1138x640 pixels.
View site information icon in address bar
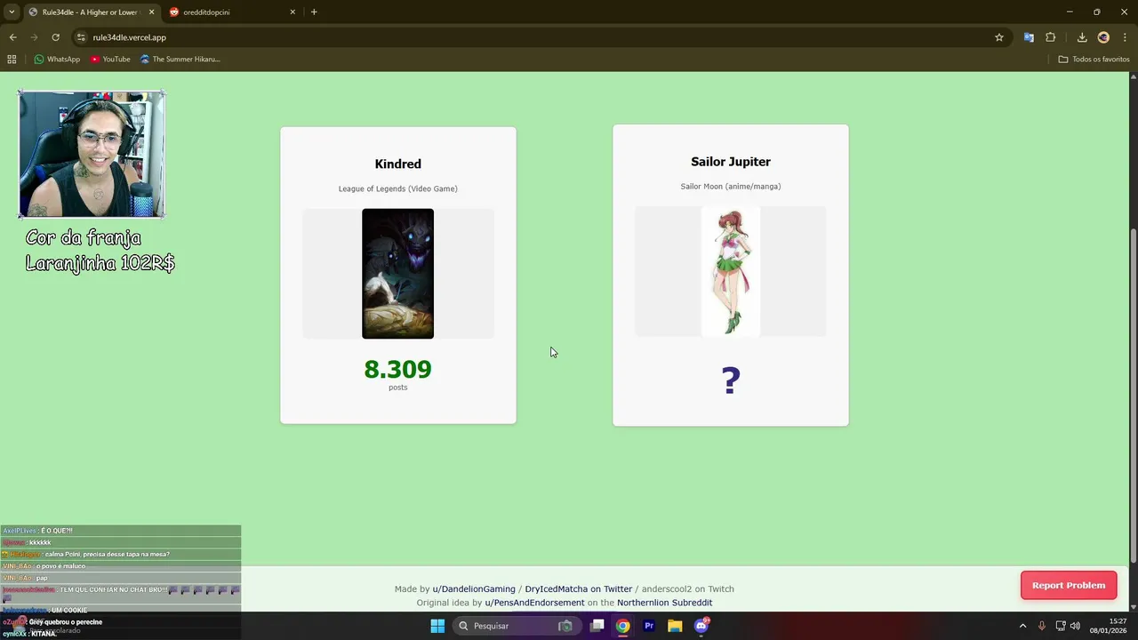81,37
